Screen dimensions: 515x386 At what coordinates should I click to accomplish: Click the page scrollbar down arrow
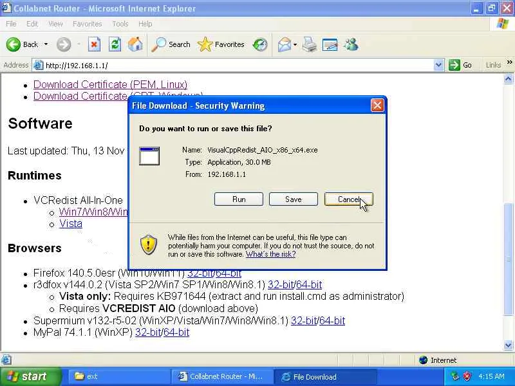(508, 345)
